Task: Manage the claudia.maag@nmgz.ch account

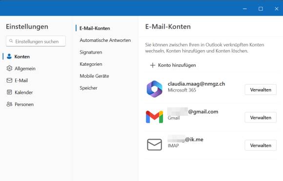Action: point(261,90)
